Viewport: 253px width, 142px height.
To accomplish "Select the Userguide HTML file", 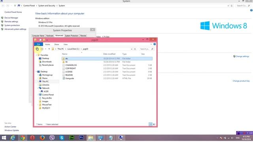I will [x=107, y=78].
